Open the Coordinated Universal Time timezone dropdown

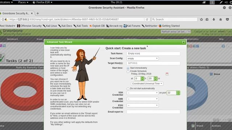(147, 83)
